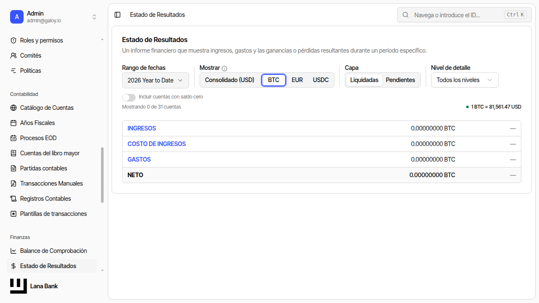Click the Registros Contables book icon
This screenshot has height=303, width=539.
click(x=13, y=199)
